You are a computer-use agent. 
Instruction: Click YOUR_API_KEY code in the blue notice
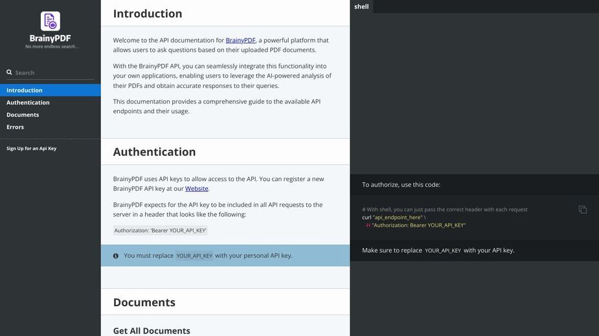(194, 256)
